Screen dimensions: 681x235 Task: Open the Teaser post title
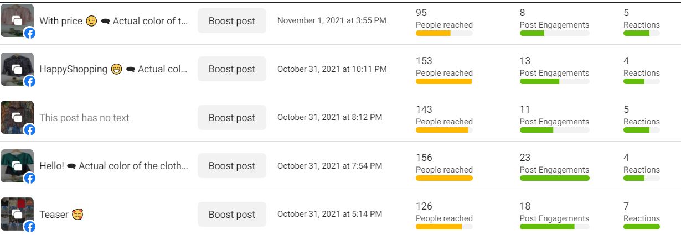(54, 215)
